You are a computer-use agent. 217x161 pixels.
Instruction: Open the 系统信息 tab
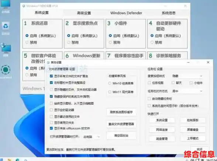pos(169,13)
